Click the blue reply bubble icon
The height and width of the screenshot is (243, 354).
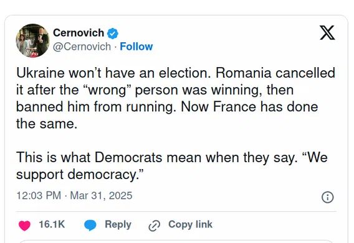(x=90, y=225)
